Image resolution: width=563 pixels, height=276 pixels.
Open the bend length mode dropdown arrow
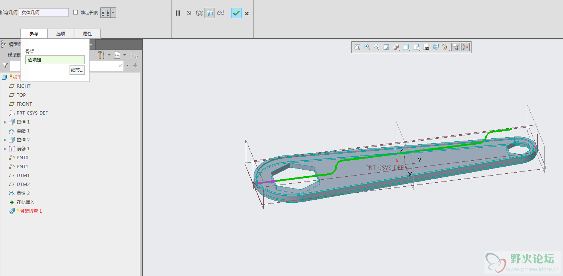coord(113,13)
